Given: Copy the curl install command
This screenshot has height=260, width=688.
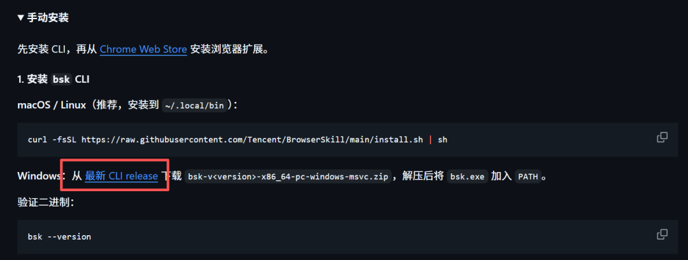Looking at the screenshot, I should click(662, 137).
